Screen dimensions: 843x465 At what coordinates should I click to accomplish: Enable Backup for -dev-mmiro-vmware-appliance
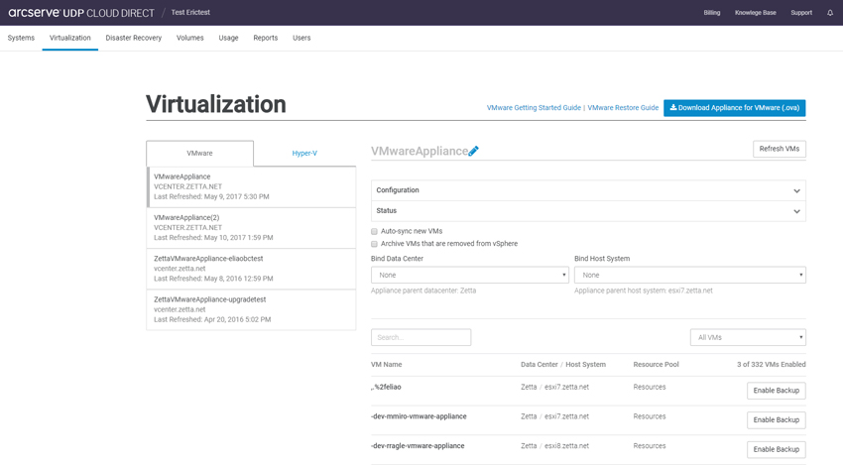pyautogui.click(x=776, y=419)
